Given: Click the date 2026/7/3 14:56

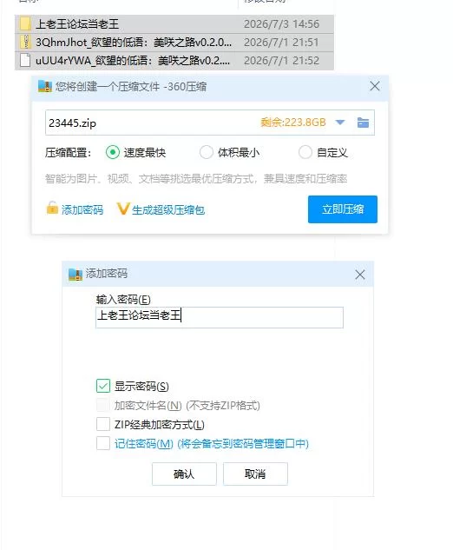Looking at the screenshot, I should pyautogui.click(x=281, y=23).
